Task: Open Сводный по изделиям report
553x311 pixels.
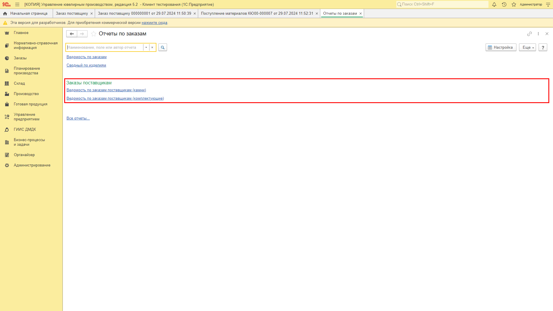Action: (x=86, y=65)
